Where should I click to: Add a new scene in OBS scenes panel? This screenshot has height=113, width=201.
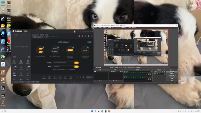[95, 81]
